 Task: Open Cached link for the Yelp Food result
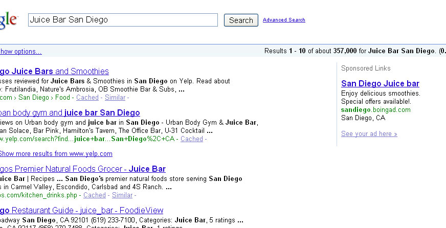pos(87,98)
